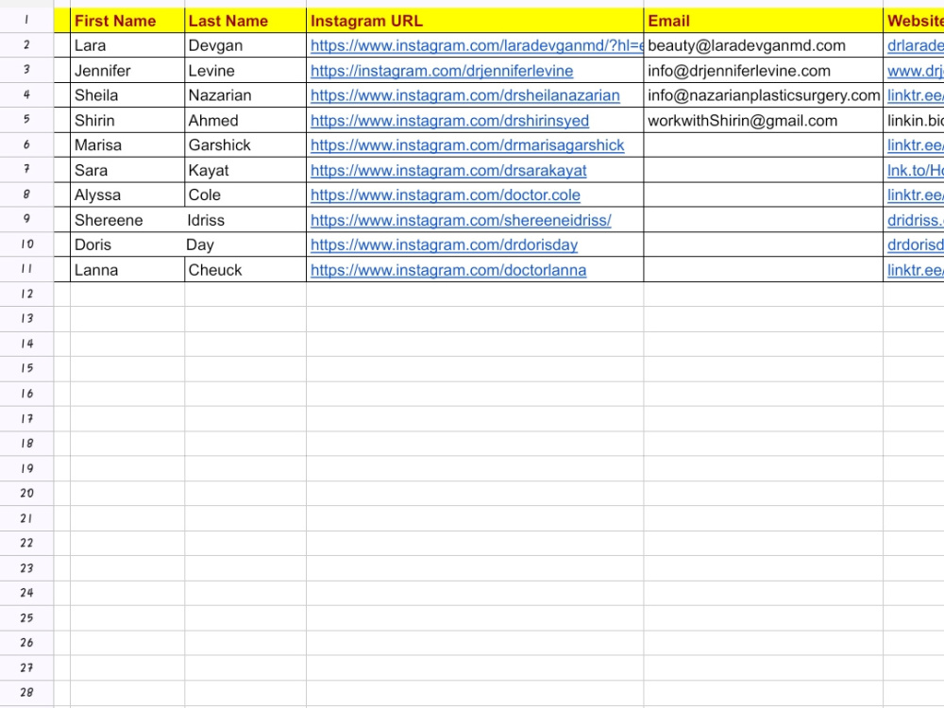Select the empty email cell for Lanna

pyautogui.click(x=764, y=271)
